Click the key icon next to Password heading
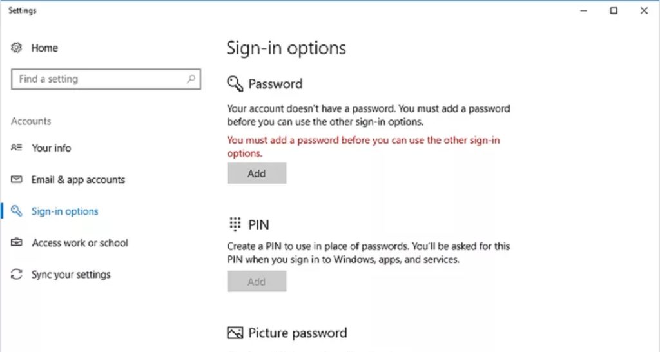Viewport: 660px width, 352px height. pos(235,84)
